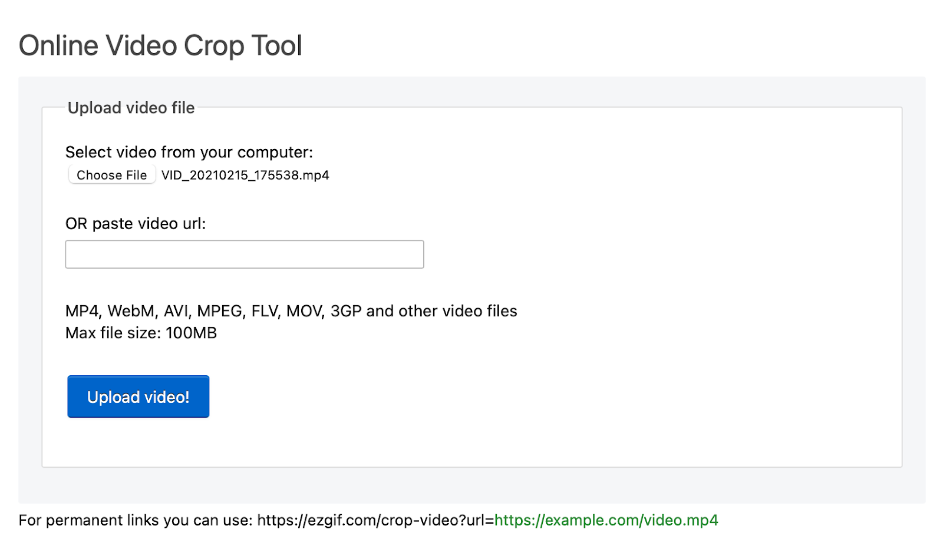Click 'Select video from your computer:' label
Viewport: 943px width, 549px height.
pos(189,152)
